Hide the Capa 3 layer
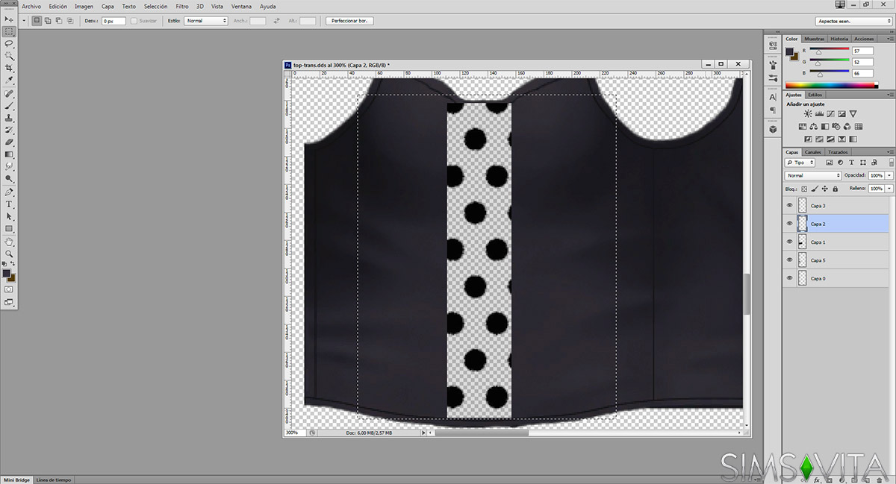 click(789, 205)
